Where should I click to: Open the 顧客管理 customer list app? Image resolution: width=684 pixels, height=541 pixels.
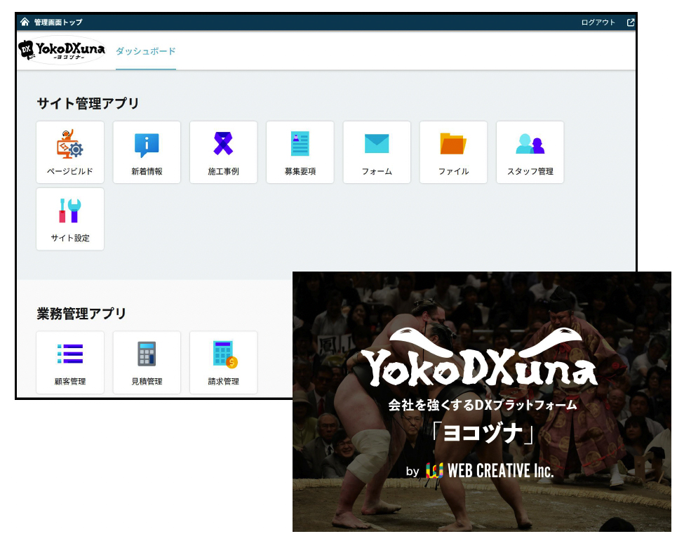click(70, 362)
